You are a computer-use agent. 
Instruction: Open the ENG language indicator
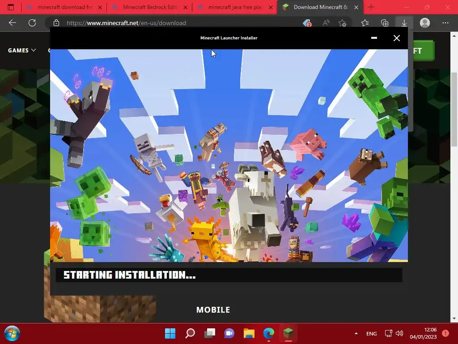[x=371, y=333]
